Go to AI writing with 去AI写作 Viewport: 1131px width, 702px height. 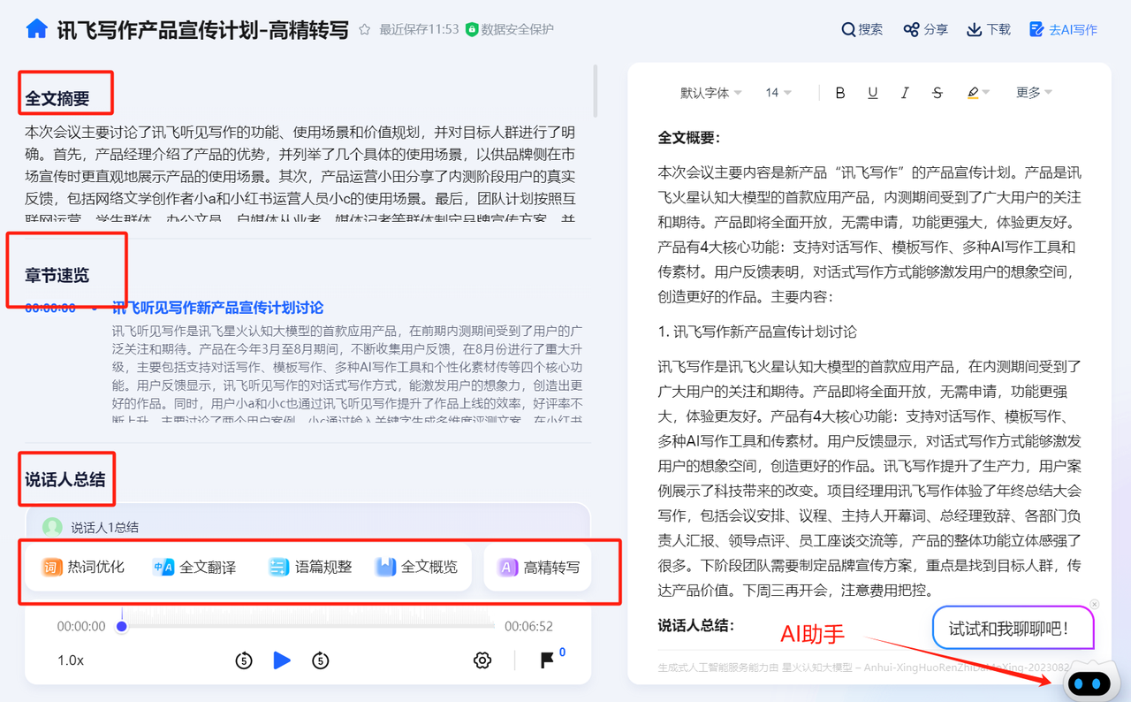(x=1063, y=29)
